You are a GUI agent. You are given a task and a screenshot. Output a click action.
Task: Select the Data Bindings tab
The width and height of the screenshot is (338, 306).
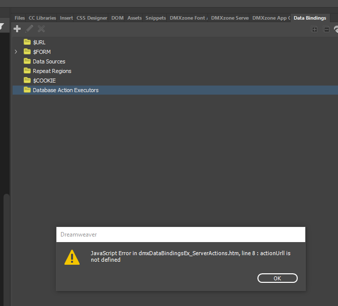[310, 18]
